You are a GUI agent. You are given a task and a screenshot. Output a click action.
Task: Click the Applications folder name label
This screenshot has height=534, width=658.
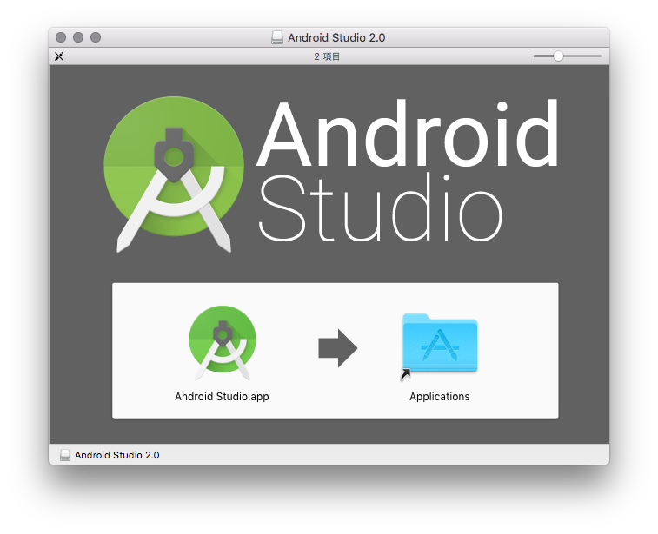(439, 397)
